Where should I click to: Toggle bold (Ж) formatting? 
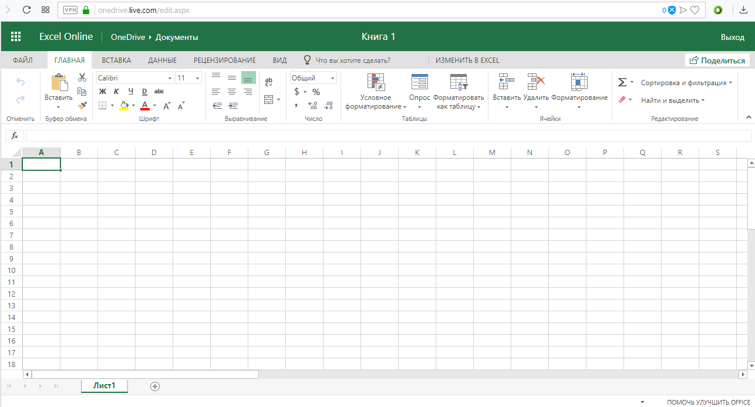click(103, 91)
